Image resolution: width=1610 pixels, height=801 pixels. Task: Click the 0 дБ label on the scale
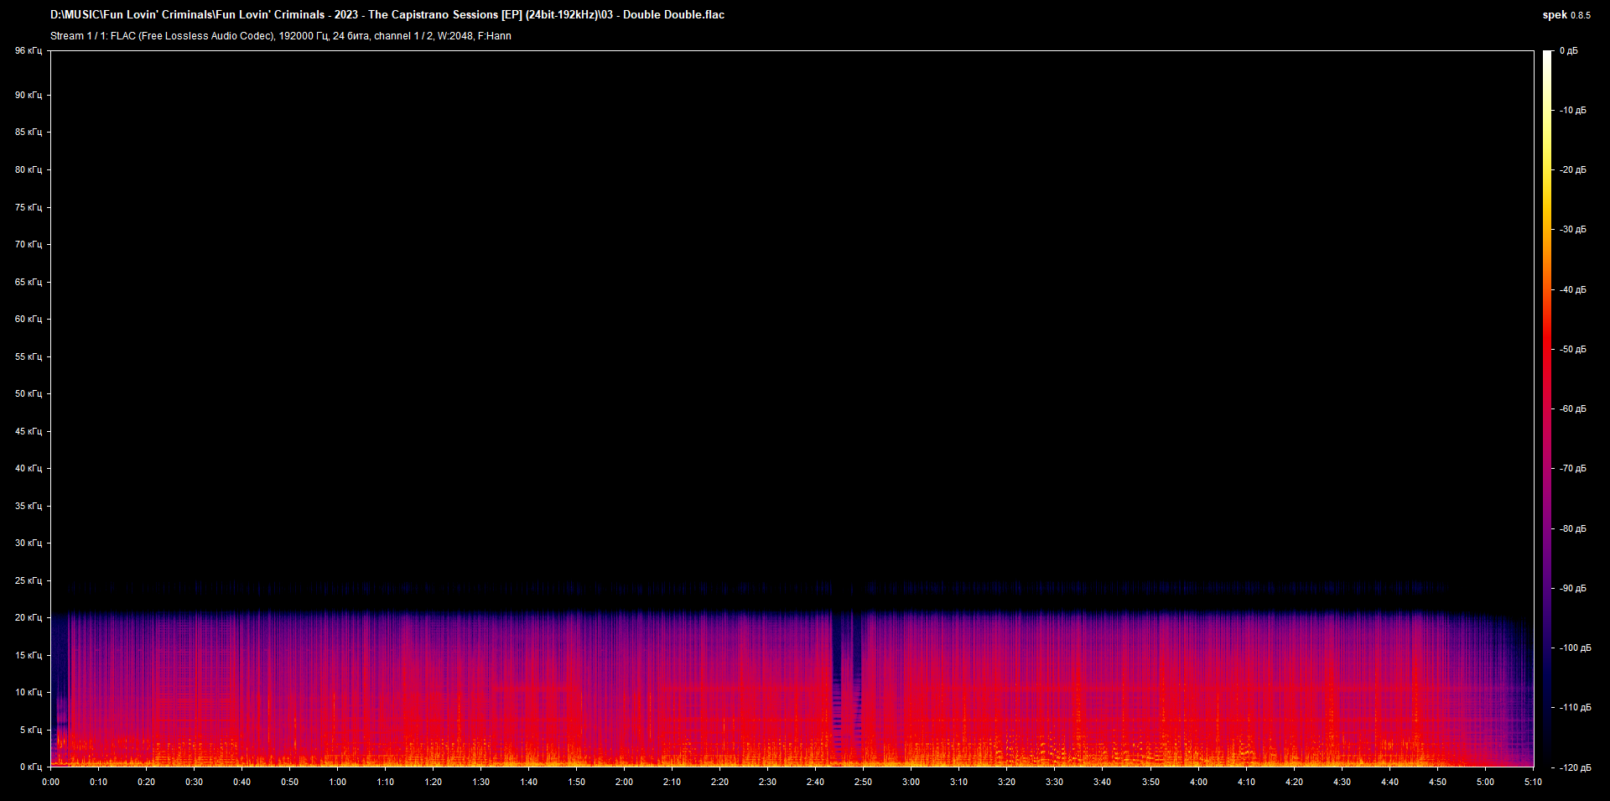tap(1568, 51)
